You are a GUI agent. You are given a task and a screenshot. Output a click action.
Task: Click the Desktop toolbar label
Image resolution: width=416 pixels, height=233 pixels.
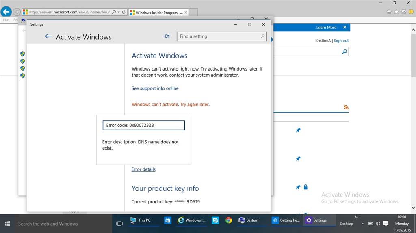pos(346,224)
